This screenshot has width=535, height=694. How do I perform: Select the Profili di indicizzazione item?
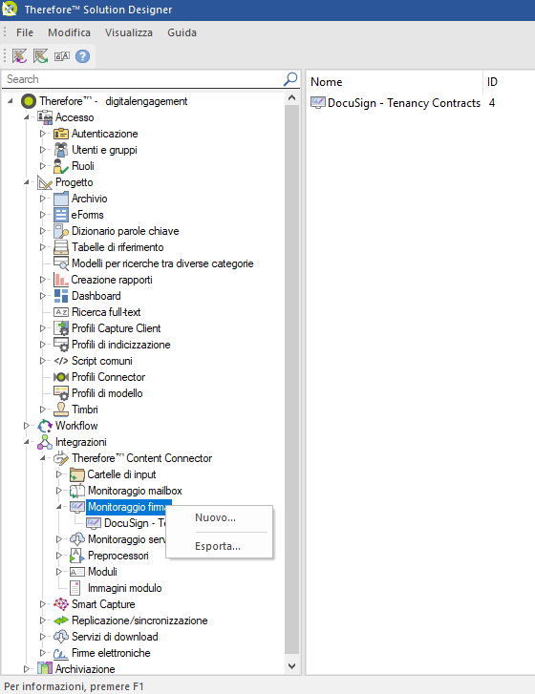coord(121,345)
